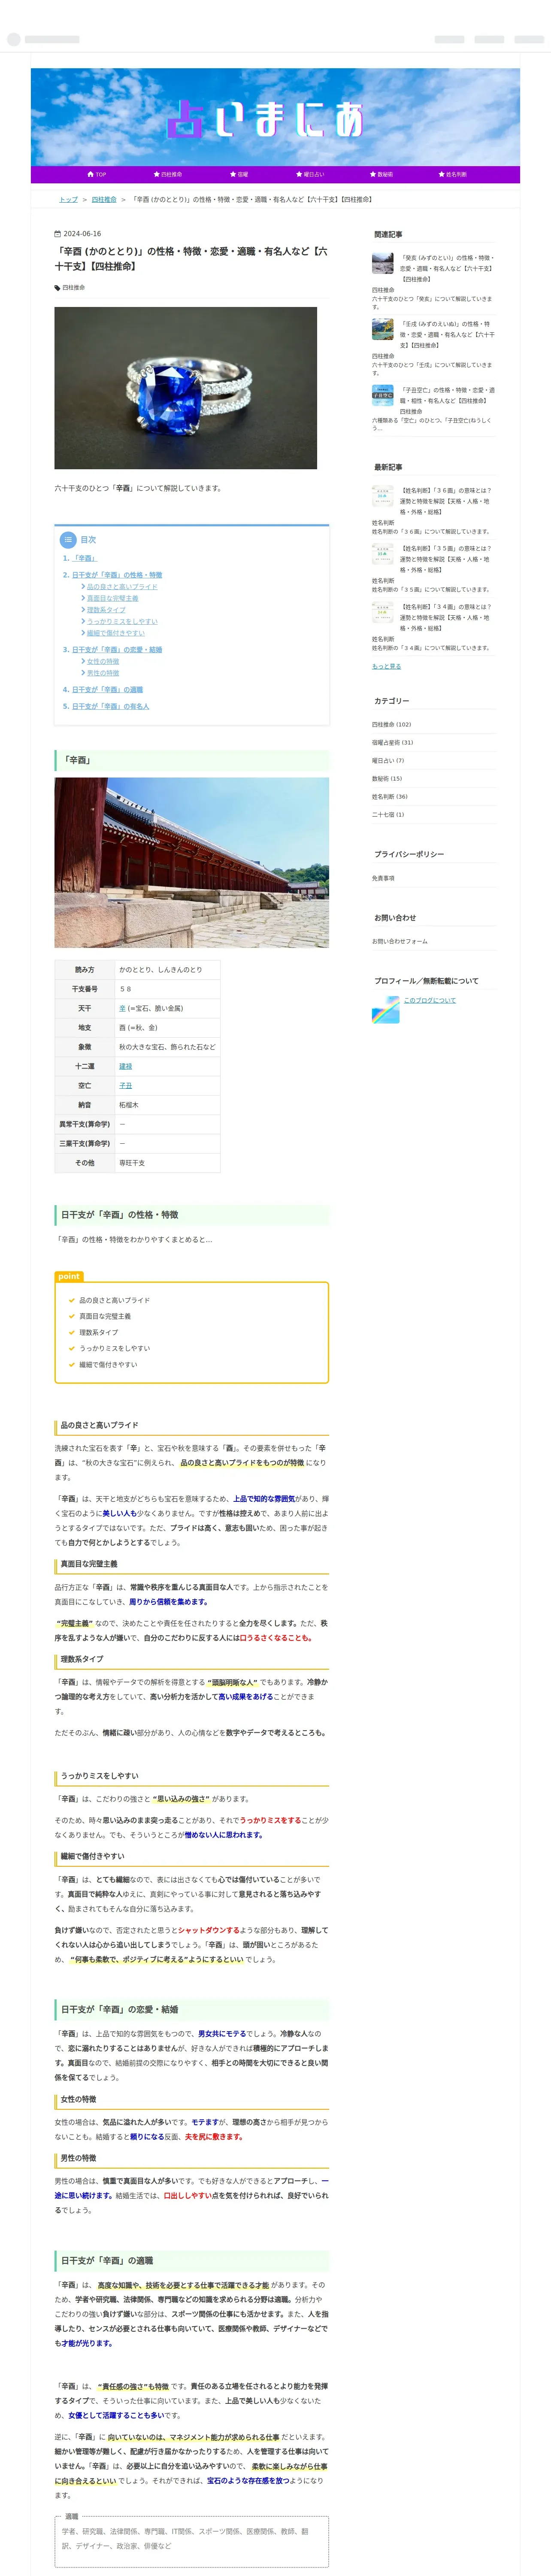
Task: Follow the 建禄 link in the table
Action: click(x=125, y=1066)
